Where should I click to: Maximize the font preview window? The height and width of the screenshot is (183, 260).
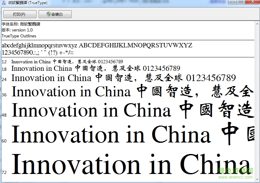[241, 2]
